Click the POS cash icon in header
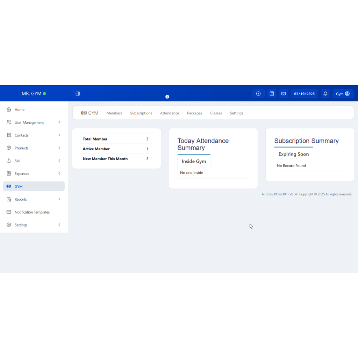 click(284, 94)
